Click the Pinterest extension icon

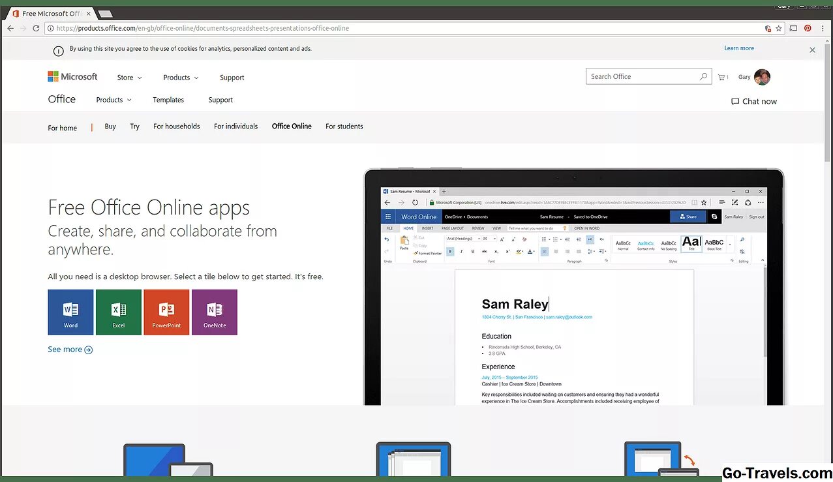coord(808,28)
